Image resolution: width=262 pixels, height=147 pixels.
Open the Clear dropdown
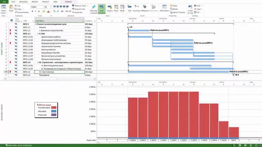(x=198, y=9)
